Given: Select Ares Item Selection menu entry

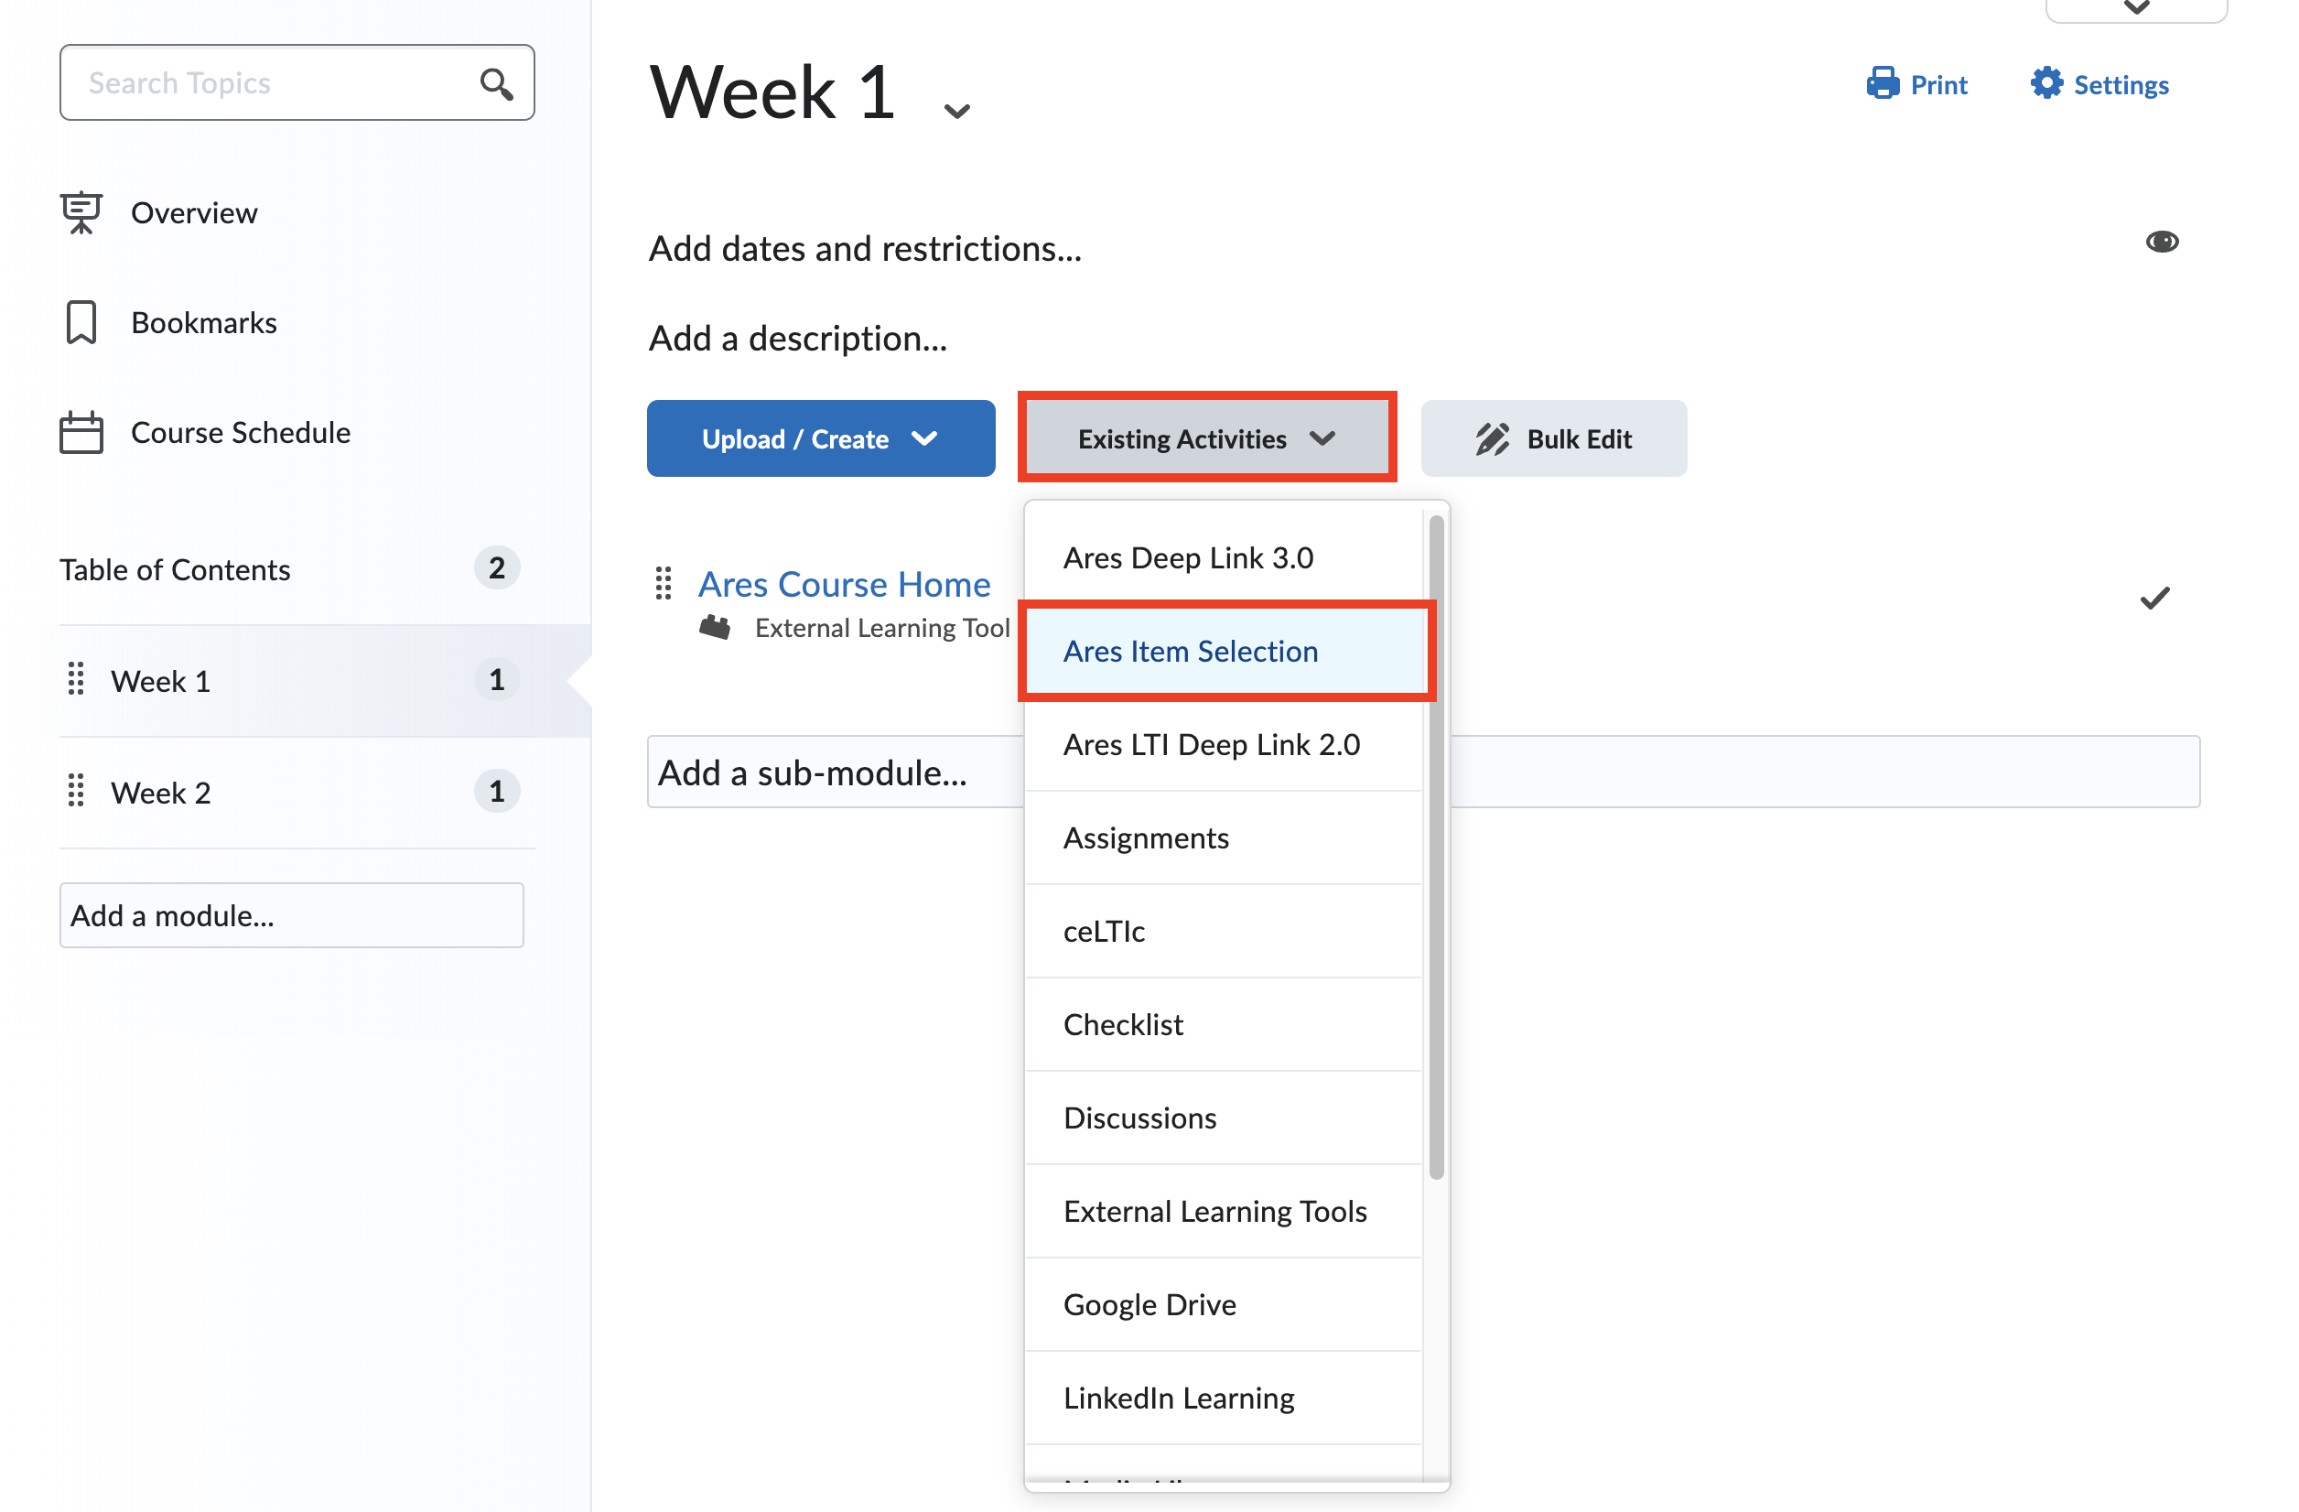Looking at the screenshot, I should pos(1190,651).
